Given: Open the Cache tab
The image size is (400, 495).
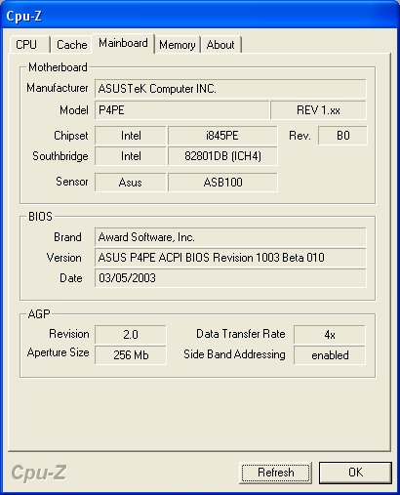Looking at the screenshot, I should pyautogui.click(x=71, y=45).
